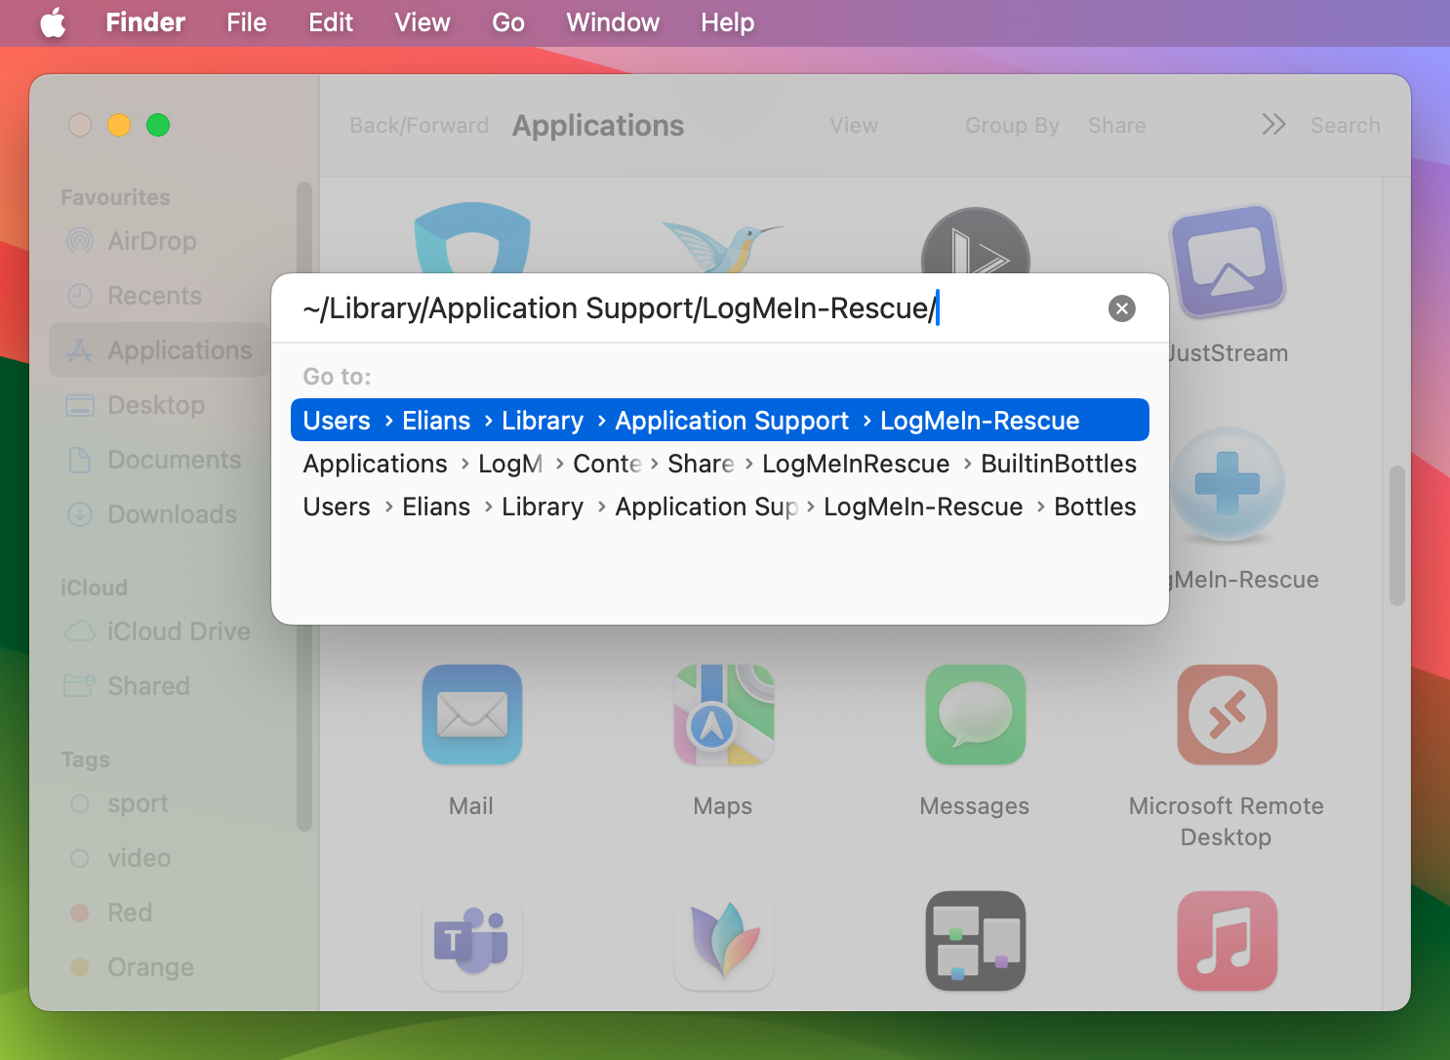The height and width of the screenshot is (1060, 1450).
Task: Open the Go menu
Action: pyautogui.click(x=508, y=22)
